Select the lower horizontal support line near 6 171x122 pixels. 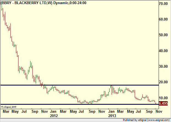click(80, 104)
